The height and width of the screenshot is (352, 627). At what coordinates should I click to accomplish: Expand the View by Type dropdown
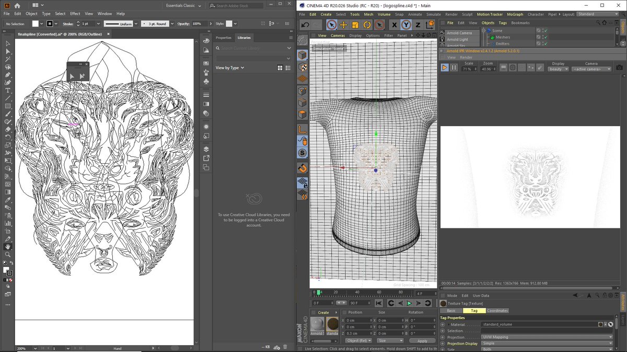(230, 68)
